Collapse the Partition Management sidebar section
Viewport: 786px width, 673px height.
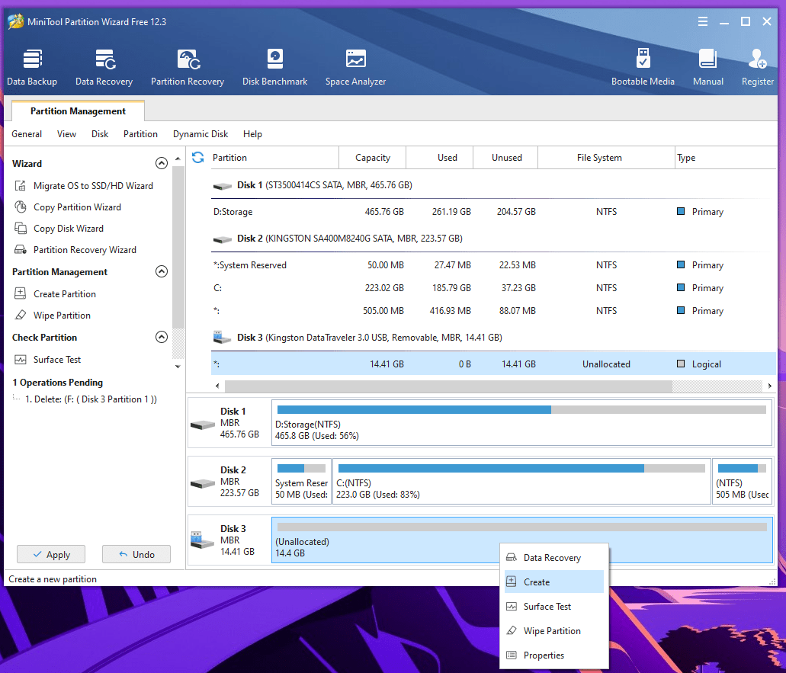[x=162, y=271]
